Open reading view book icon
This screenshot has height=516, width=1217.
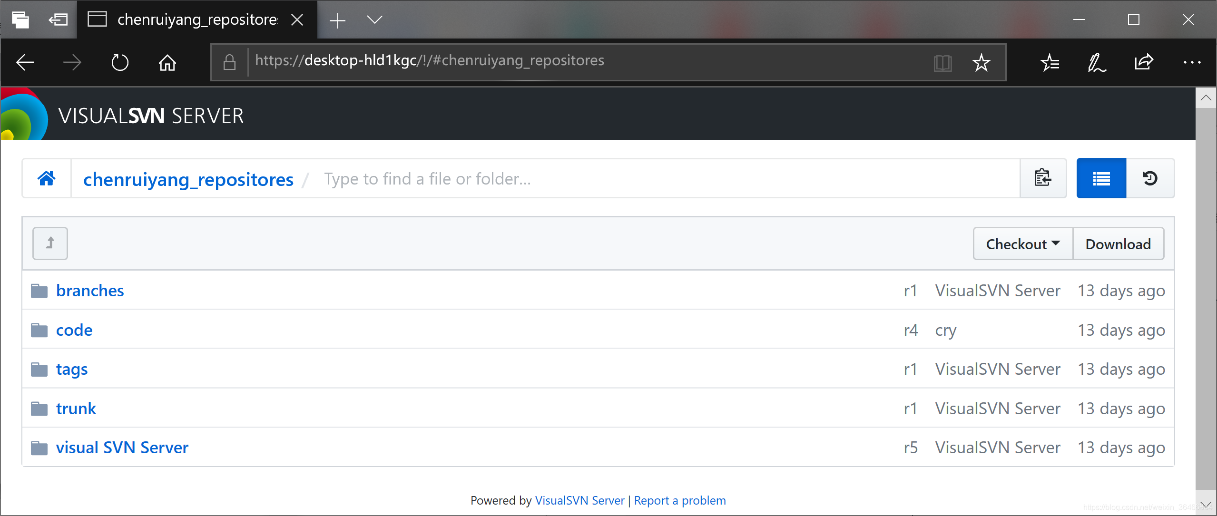[942, 62]
